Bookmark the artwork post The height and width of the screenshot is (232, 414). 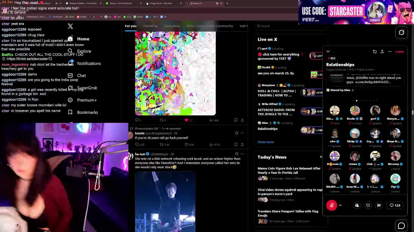pos(236,120)
